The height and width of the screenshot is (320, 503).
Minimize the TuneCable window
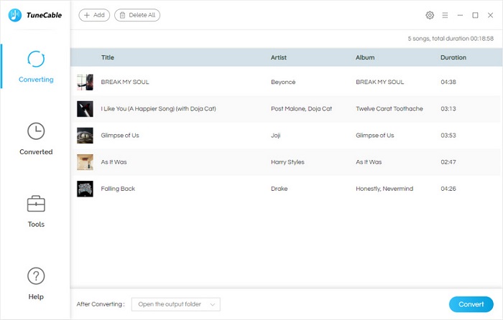tap(460, 15)
